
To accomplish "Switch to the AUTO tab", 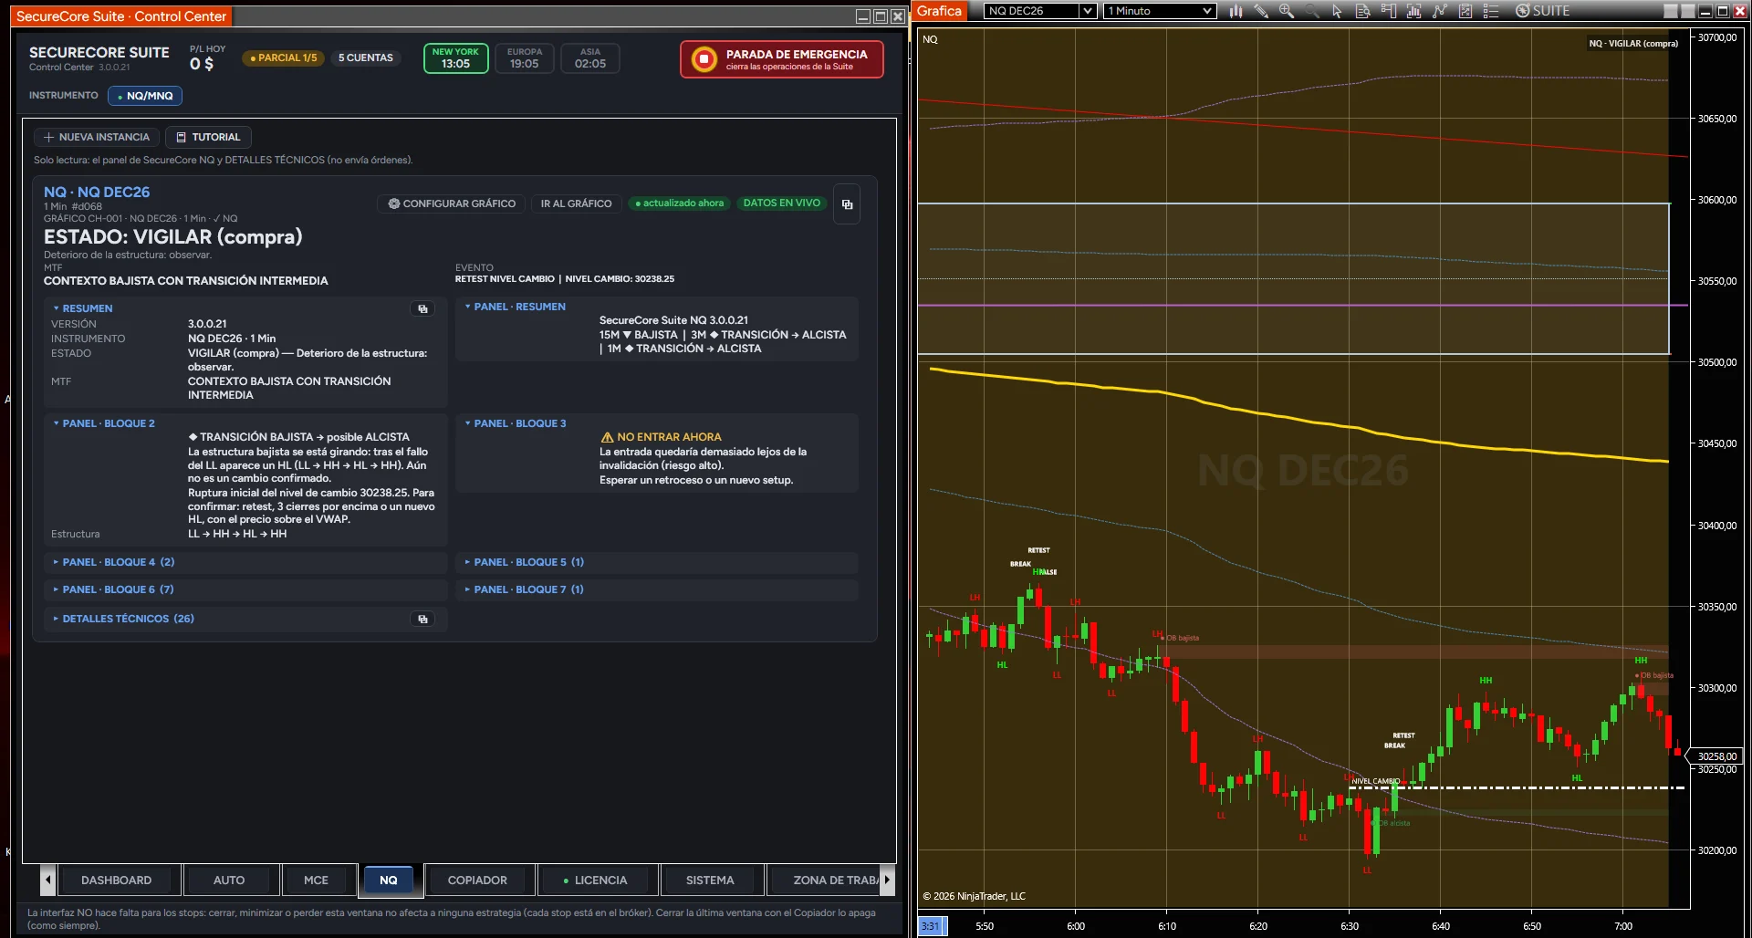I will pos(229,881).
